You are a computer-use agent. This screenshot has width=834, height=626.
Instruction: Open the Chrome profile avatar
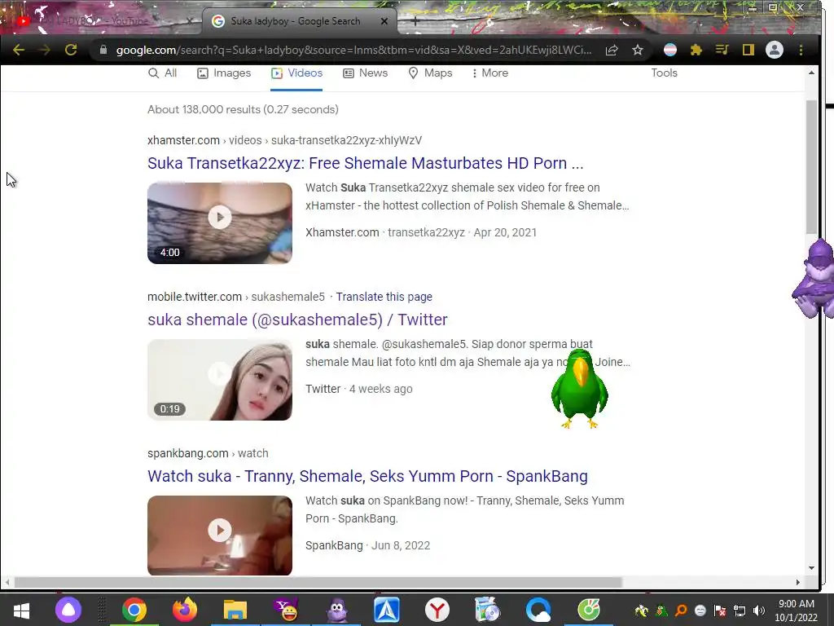[x=775, y=50]
